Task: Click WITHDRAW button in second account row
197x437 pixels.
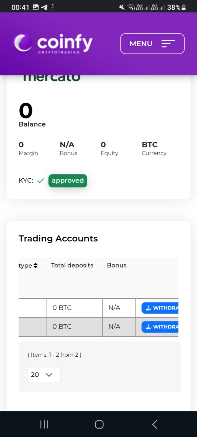Action: (x=160, y=327)
